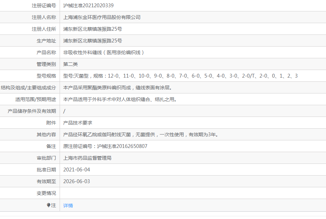This screenshot has height=219, width=326.
Task: Select registration number 沪械注准20212020339
Action: point(88,6)
